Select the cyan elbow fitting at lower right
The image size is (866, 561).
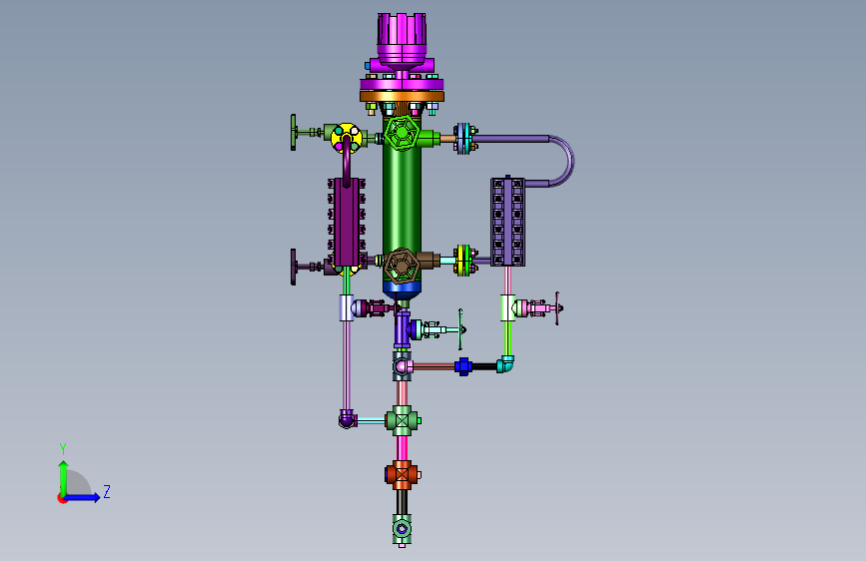coord(505,364)
